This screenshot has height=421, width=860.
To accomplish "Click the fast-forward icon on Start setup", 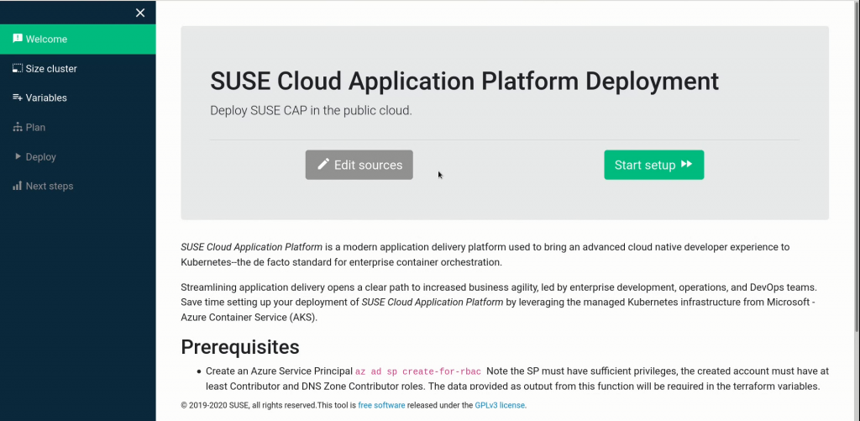I will pos(686,165).
